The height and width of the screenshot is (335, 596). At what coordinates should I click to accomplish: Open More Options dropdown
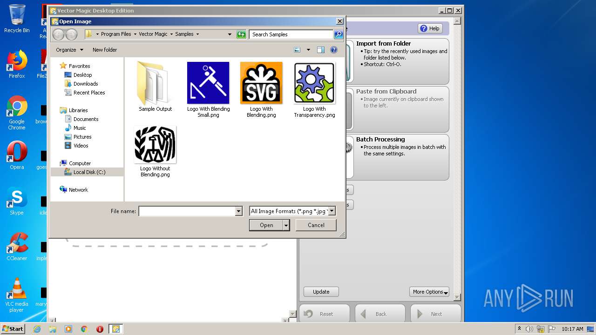click(429, 292)
